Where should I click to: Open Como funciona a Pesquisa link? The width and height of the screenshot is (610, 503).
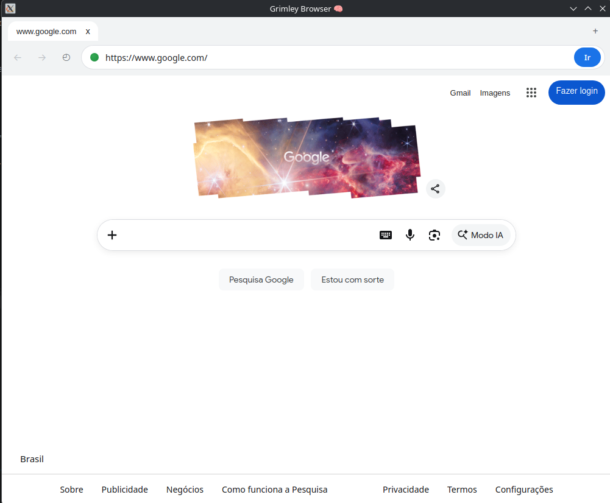pos(275,490)
